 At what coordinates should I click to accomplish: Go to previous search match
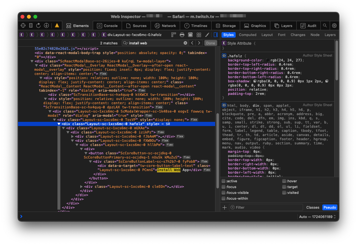(192, 43)
